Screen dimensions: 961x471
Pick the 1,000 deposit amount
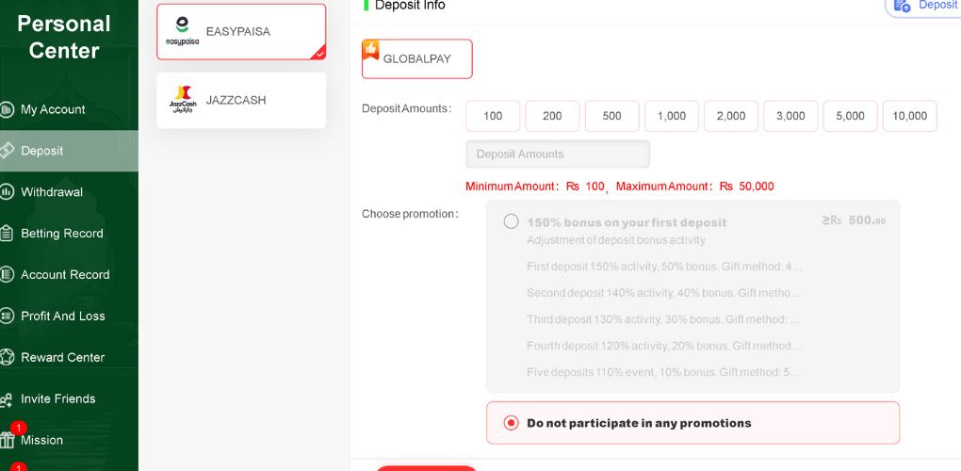671,116
